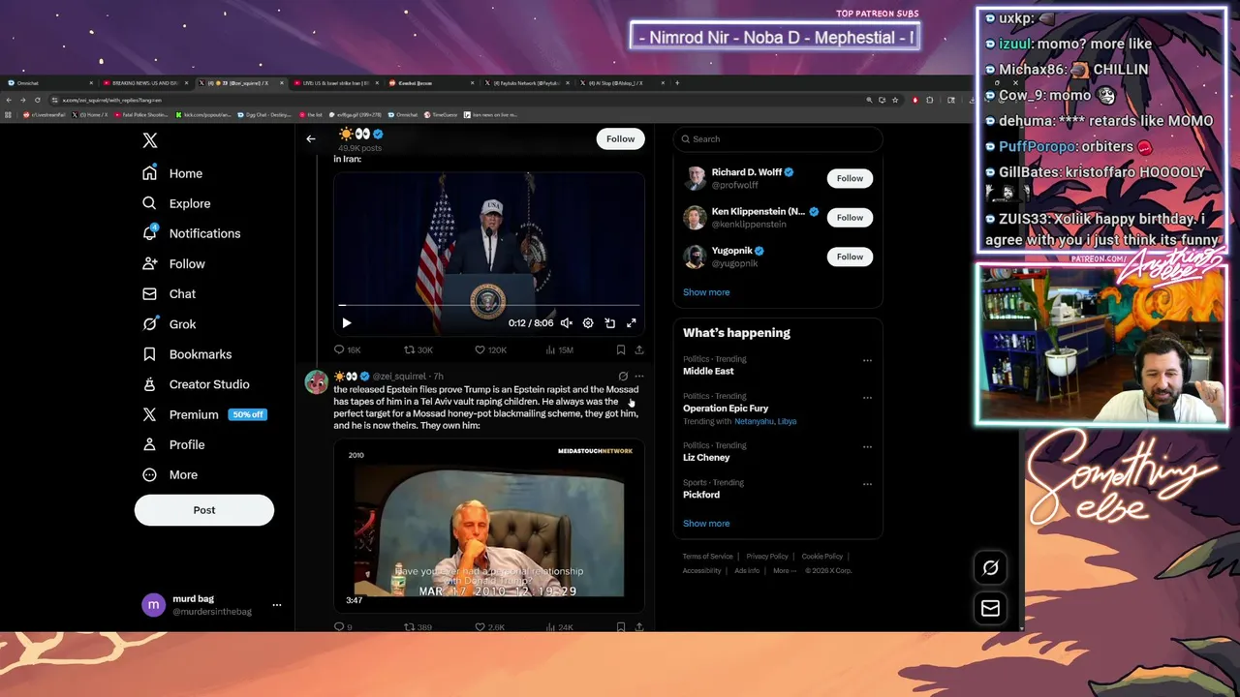
Task: Show more suggested accounts
Action: pos(706,292)
